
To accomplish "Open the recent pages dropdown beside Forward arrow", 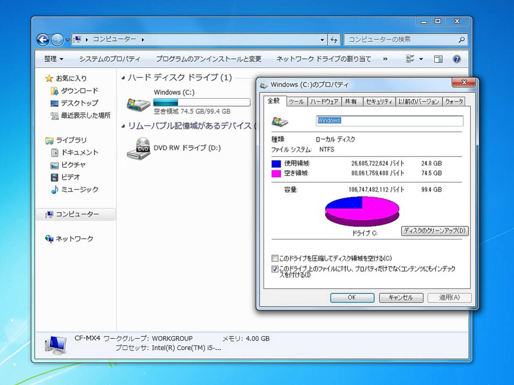I will tap(68, 40).
